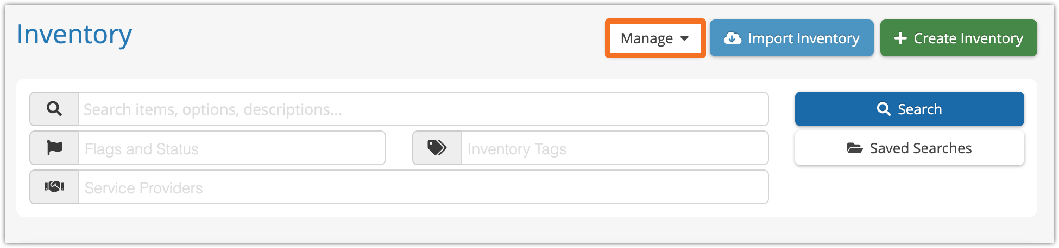Open the Flags and Status selector
The height and width of the screenshot is (248, 1059).
(232, 148)
